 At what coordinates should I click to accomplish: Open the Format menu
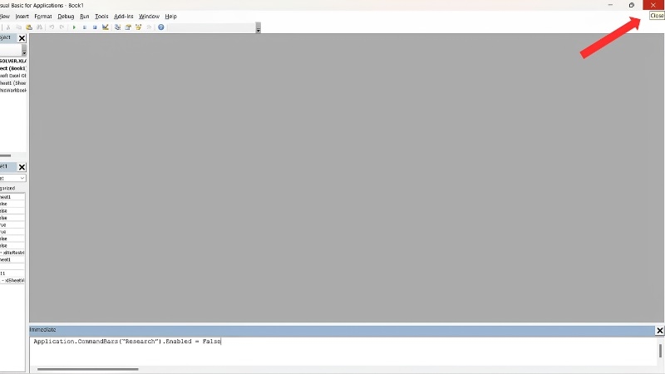(43, 17)
